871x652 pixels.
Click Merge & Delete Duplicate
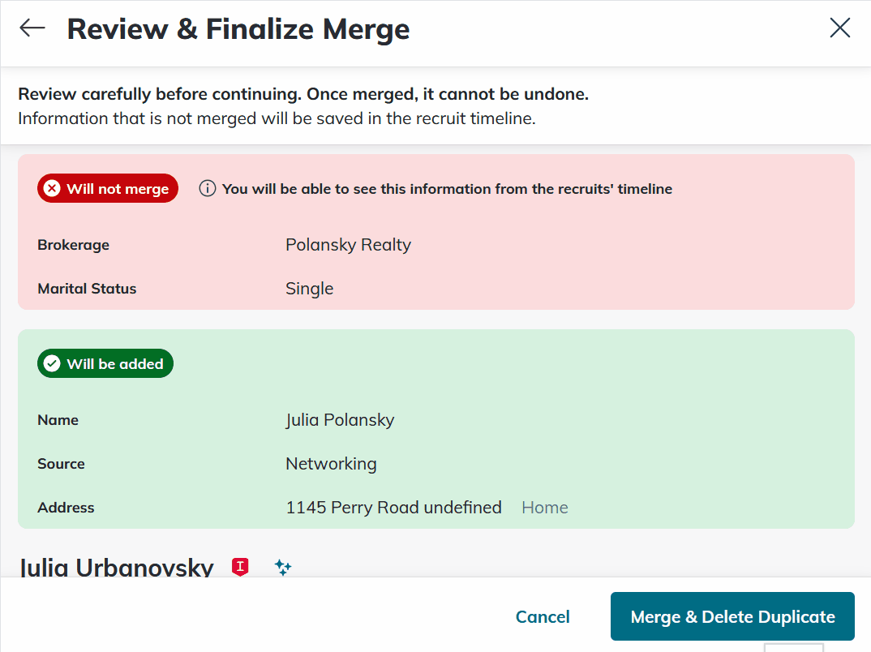pos(732,616)
